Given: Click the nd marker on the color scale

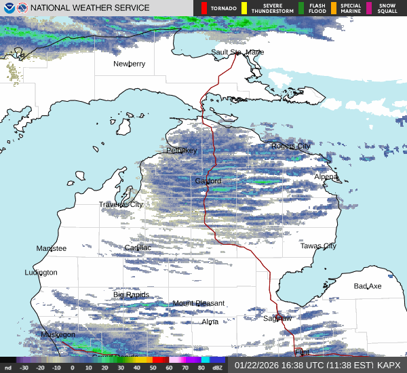Looking at the screenshot, I should pyautogui.click(x=7, y=368).
